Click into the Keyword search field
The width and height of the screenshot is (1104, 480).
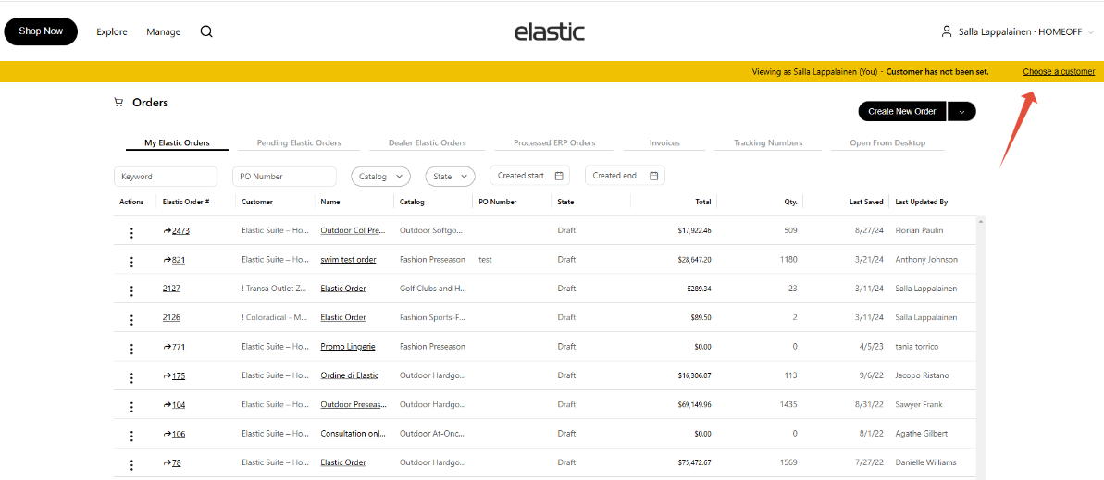tap(166, 177)
